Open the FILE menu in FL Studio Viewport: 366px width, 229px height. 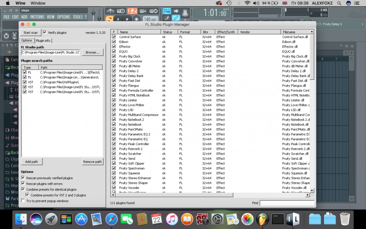pyautogui.click(x=7, y=17)
